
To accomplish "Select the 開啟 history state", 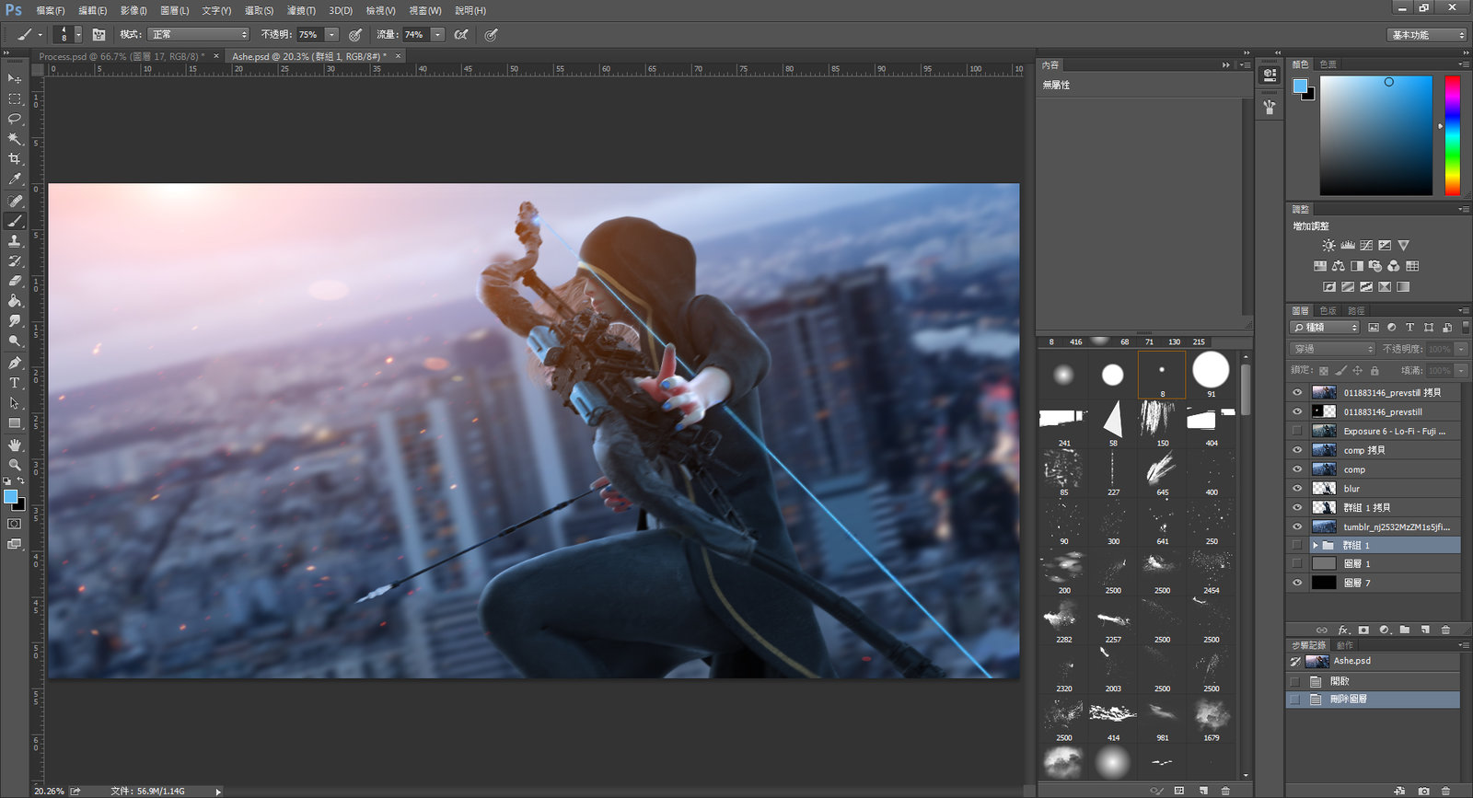I will click(1373, 681).
